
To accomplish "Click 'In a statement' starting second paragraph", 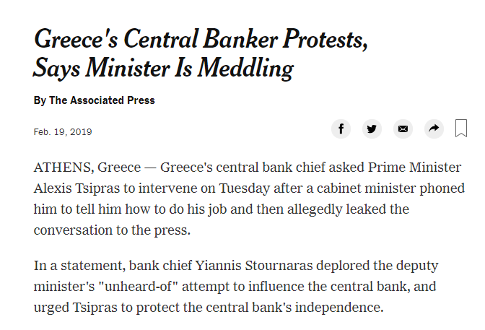I will tap(80, 266).
